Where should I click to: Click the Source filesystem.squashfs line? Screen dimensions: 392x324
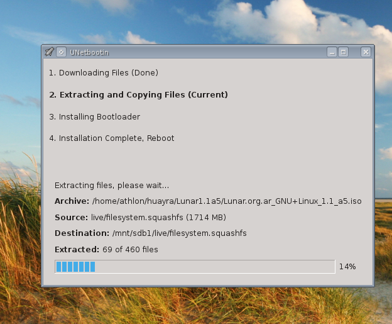(x=141, y=218)
